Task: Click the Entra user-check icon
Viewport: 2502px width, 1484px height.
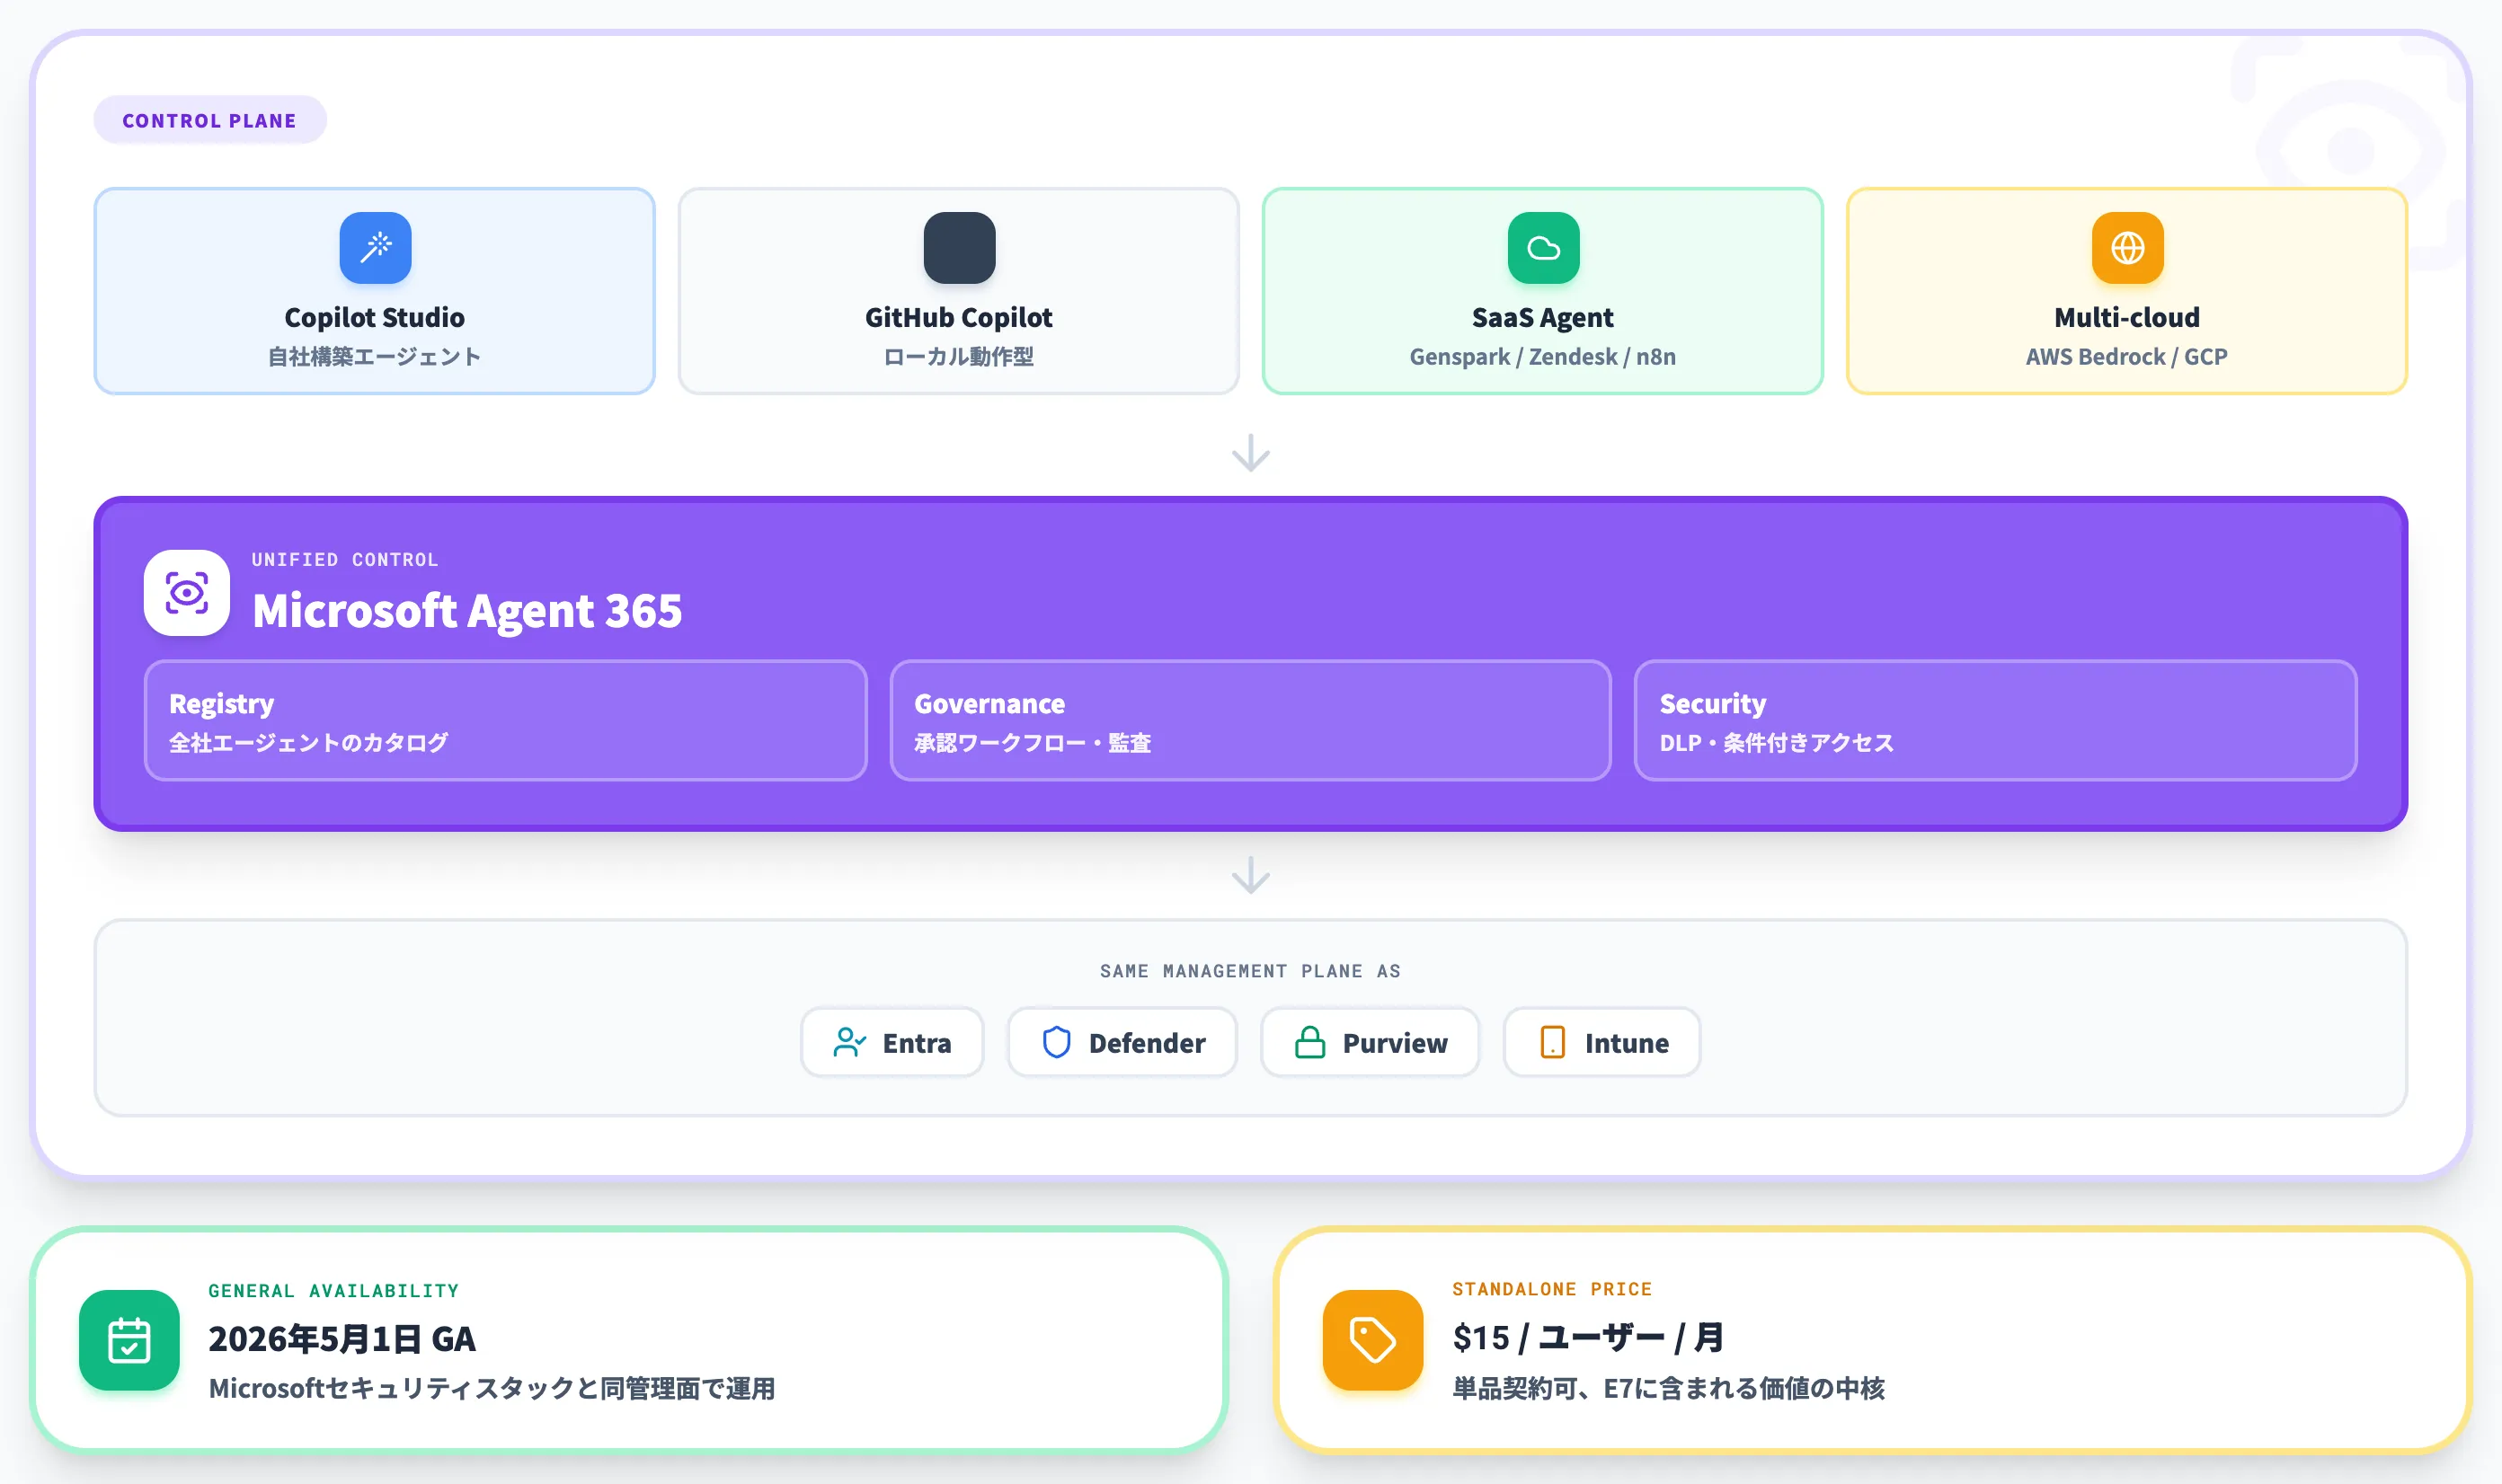Action: pos(849,1043)
